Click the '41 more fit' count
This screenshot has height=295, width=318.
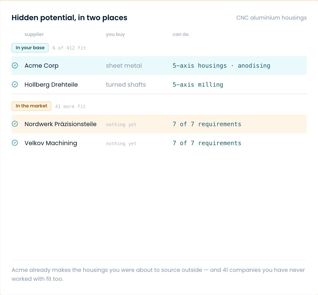[x=70, y=106]
